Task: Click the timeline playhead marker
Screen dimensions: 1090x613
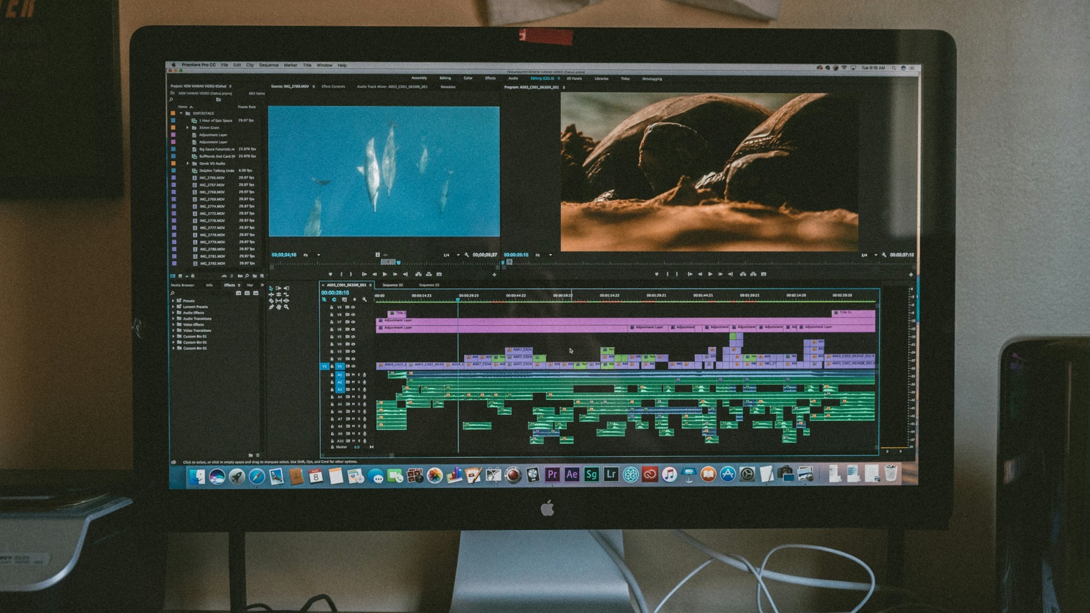Action: tap(458, 298)
